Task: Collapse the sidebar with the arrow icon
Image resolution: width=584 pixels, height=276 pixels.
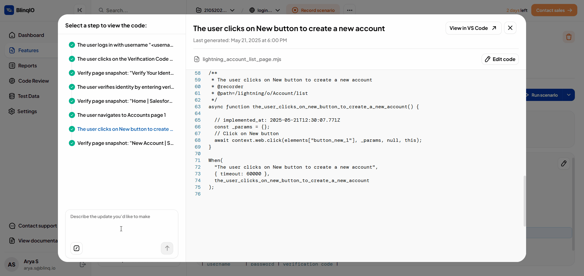Action: [80, 10]
